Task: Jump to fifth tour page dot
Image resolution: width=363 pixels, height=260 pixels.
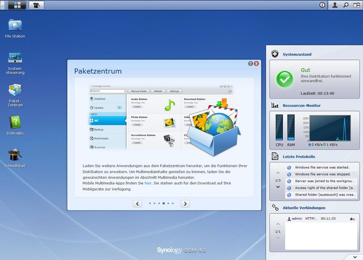Action: (x=168, y=203)
